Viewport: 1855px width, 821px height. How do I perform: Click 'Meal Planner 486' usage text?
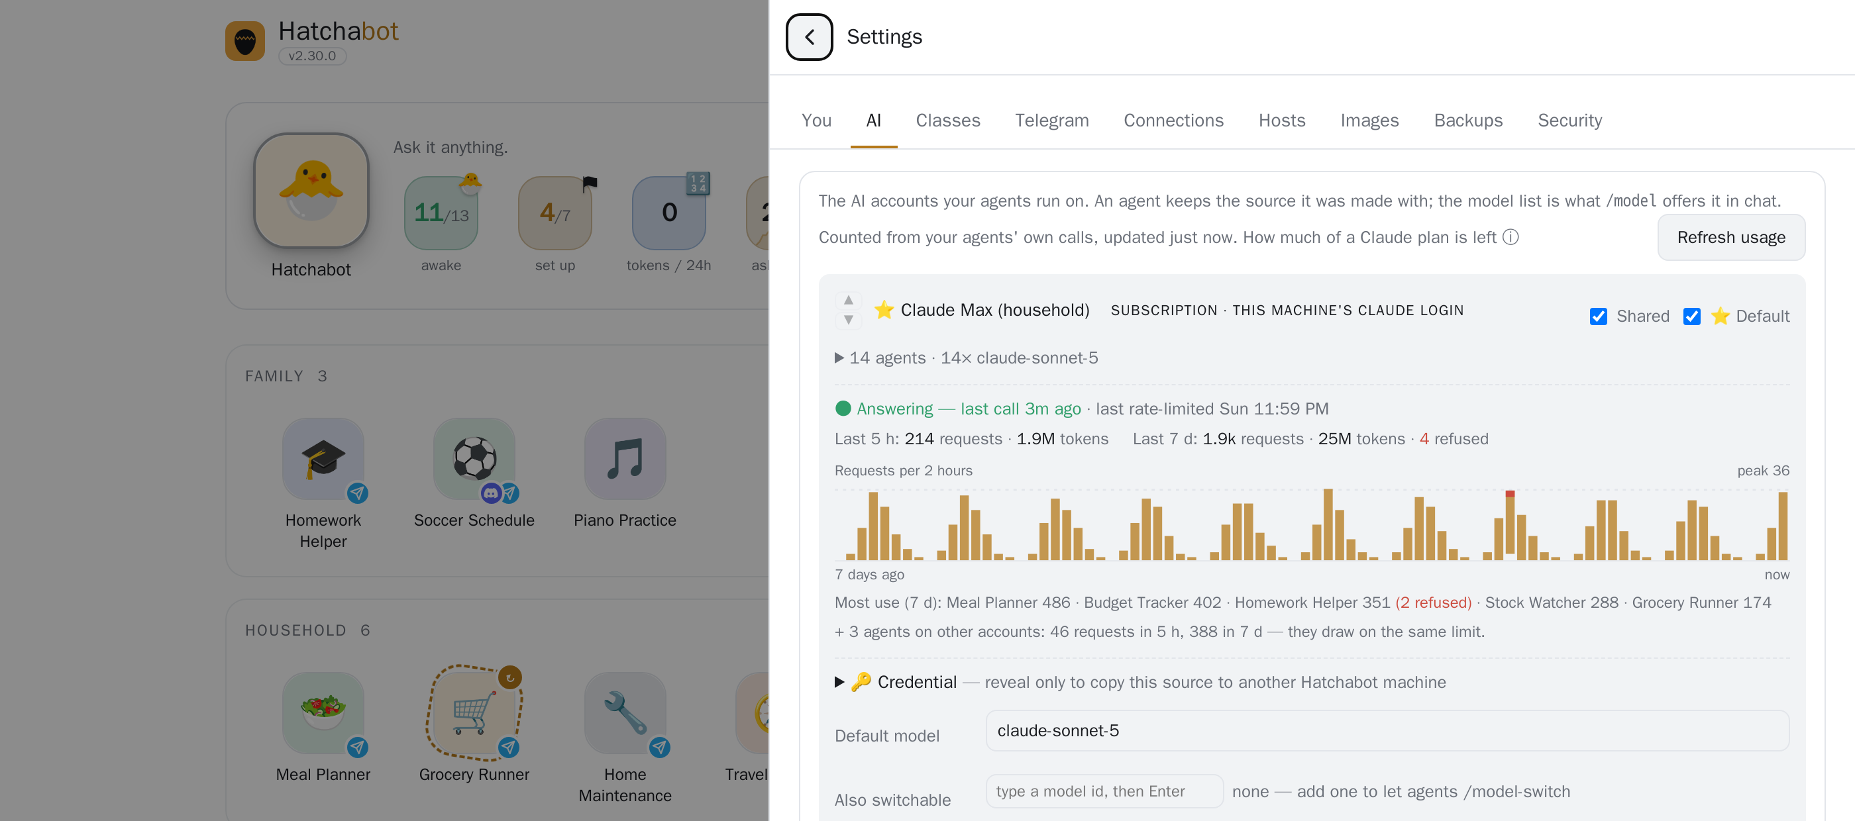pos(1008,603)
